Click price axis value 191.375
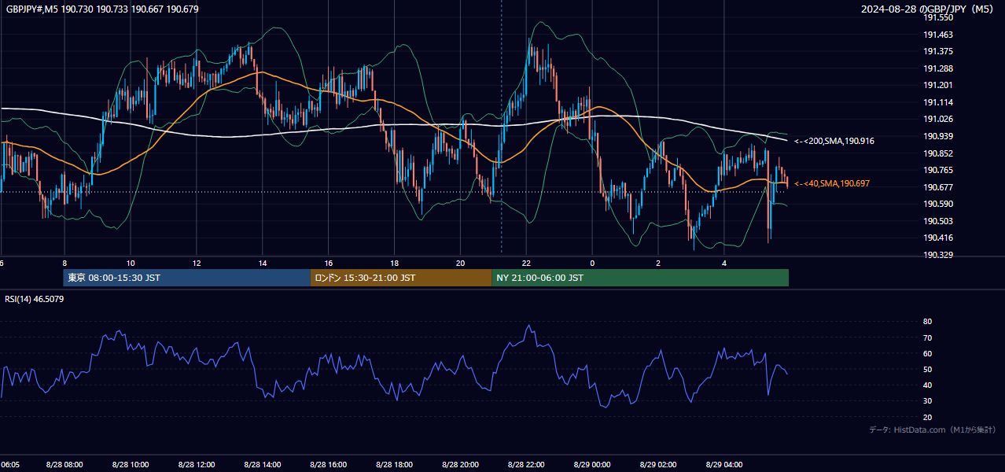This screenshot has height=472, width=1005. point(938,51)
